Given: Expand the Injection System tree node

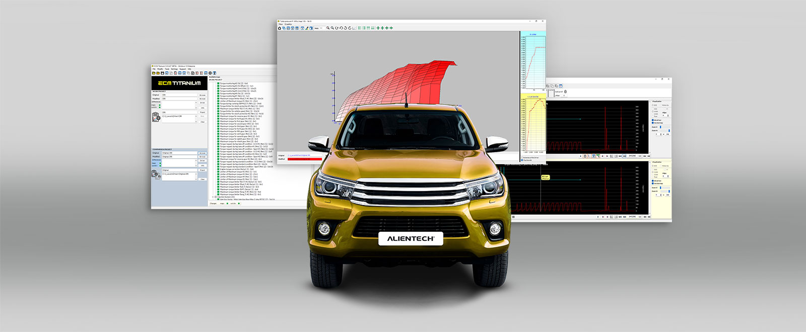Looking at the screenshot, I should click(214, 197).
